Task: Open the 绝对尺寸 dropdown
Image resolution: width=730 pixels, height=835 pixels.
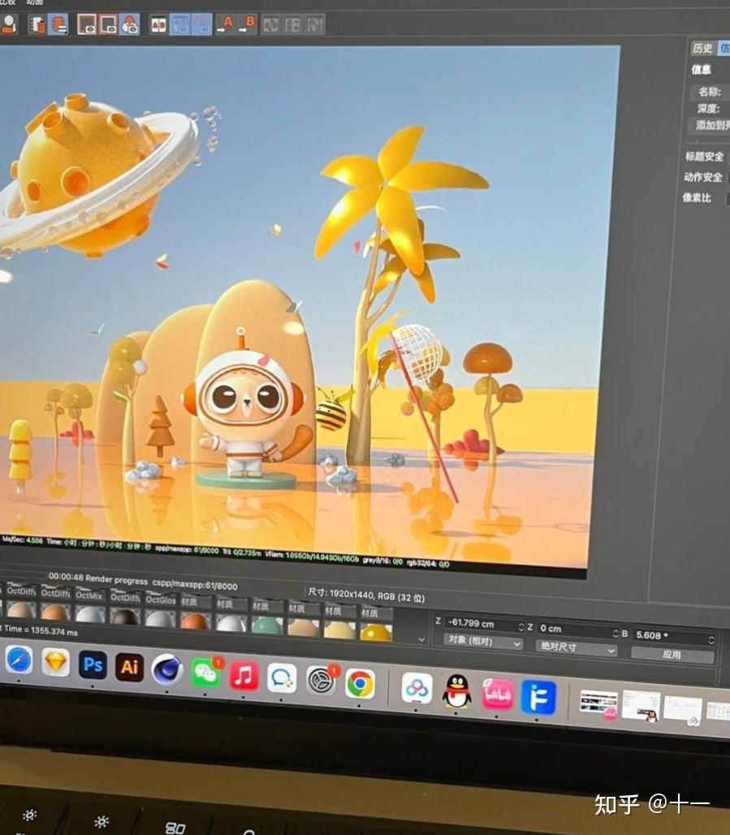Action: [x=576, y=647]
